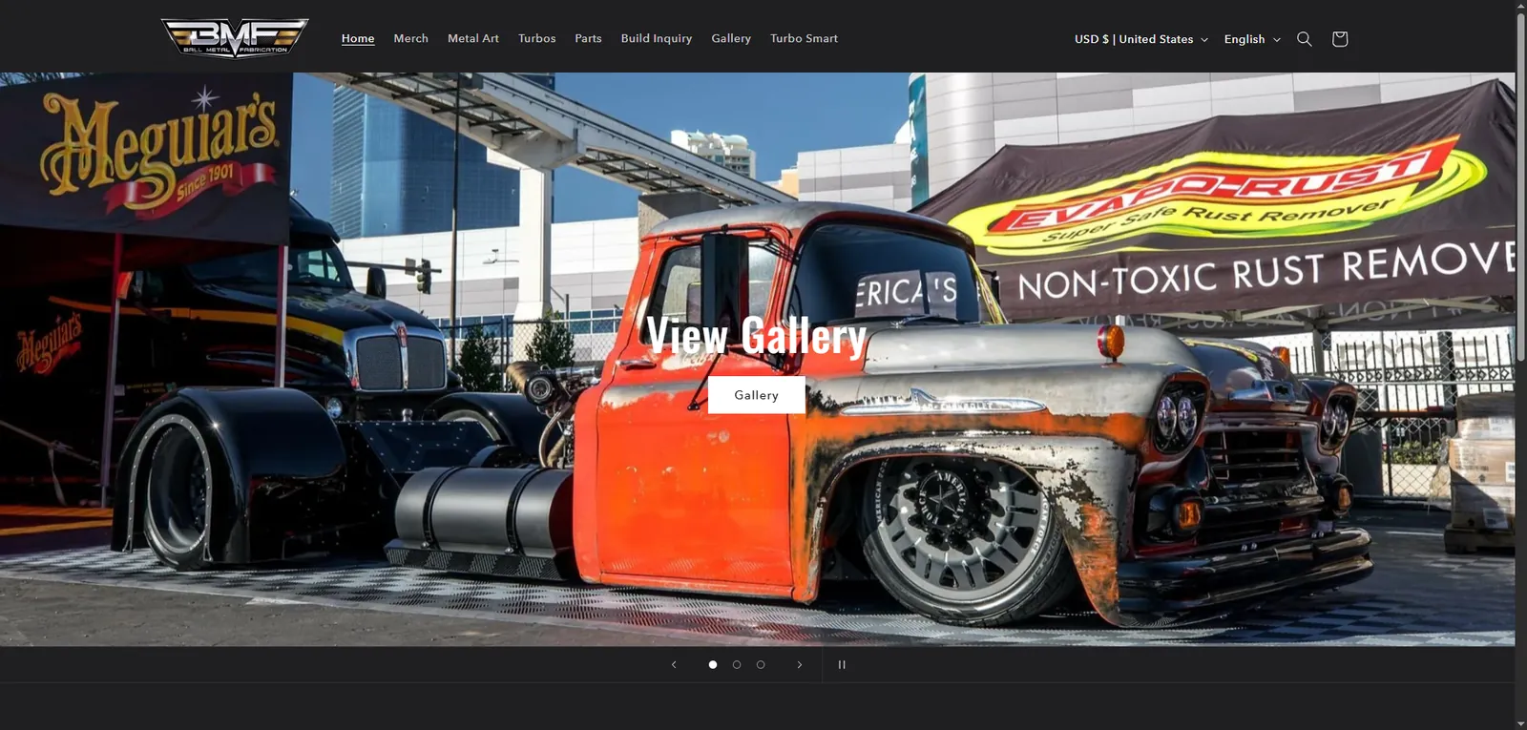Go to next slide arrow

coord(800,664)
